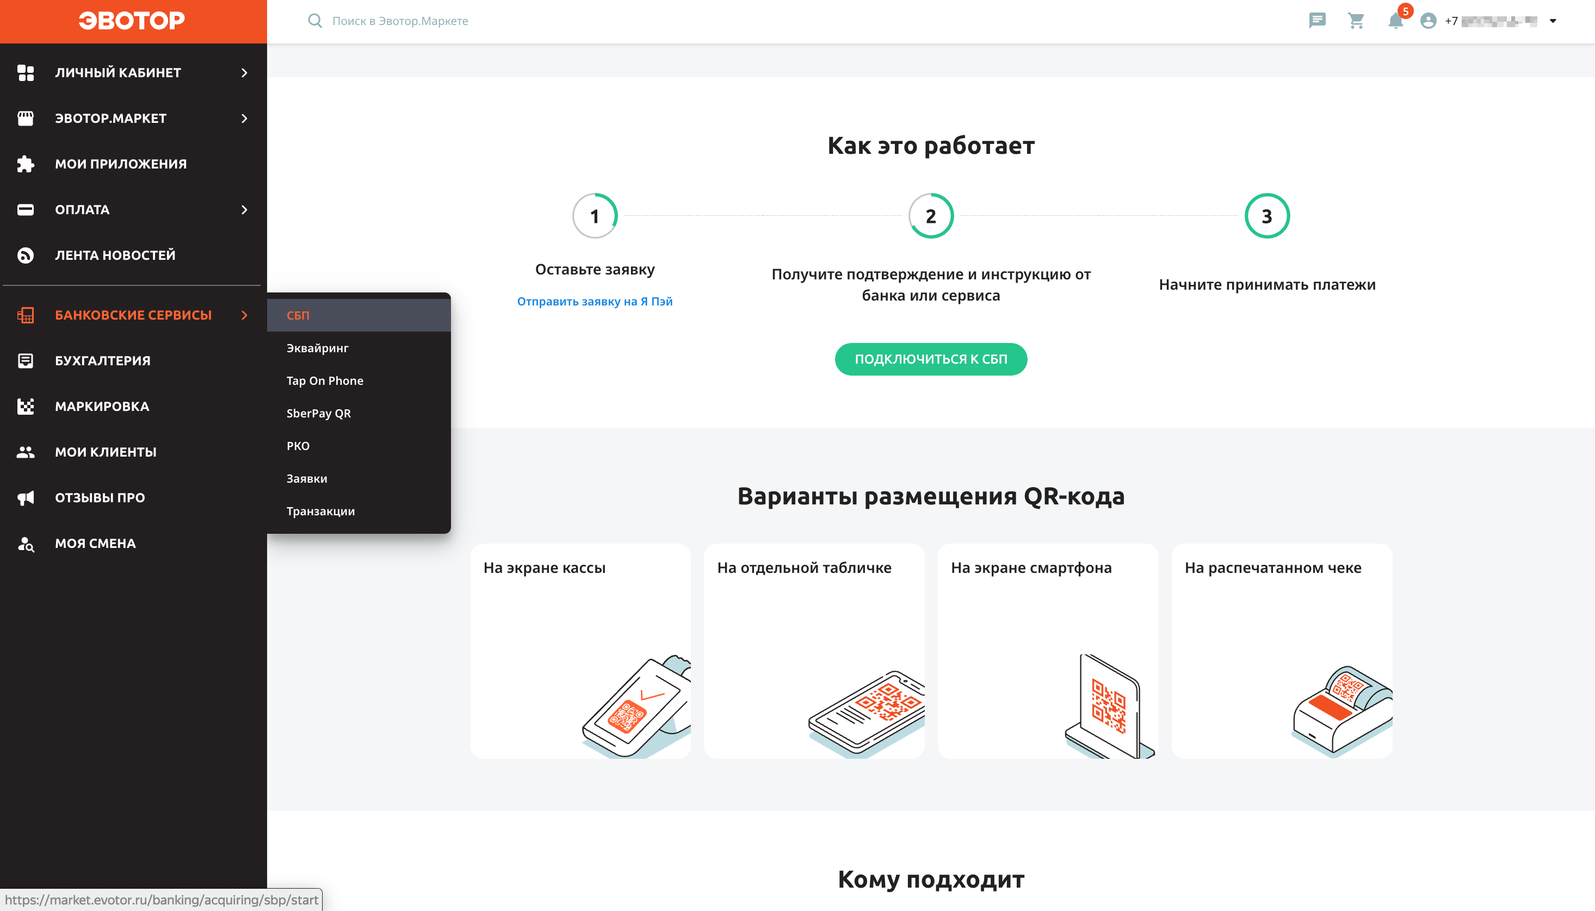Open notifications bell with badge 5
The width and height of the screenshot is (1595, 911).
tap(1396, 21)
